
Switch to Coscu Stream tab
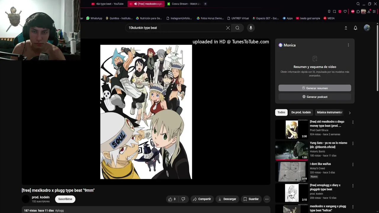pos(184,4)
